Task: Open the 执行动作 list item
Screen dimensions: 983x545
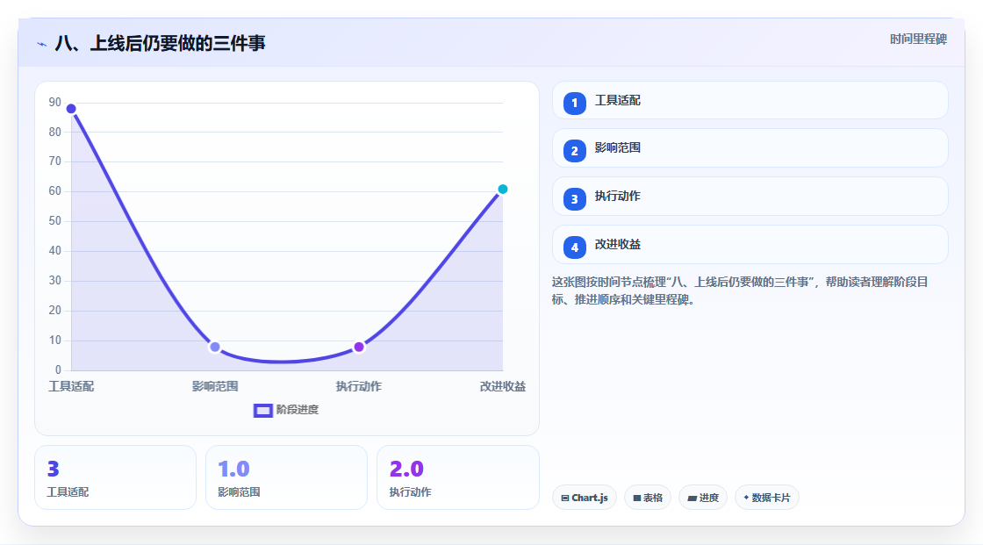Action: 750,197
